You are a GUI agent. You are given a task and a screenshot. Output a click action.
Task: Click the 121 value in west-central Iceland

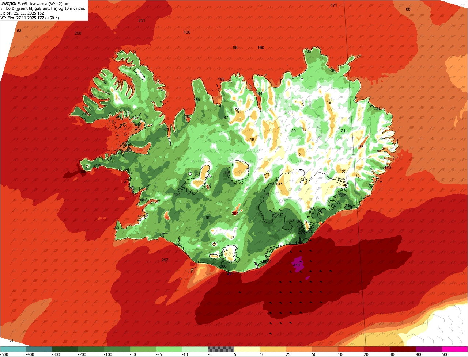pyautogui.click(x=177, y=195)
